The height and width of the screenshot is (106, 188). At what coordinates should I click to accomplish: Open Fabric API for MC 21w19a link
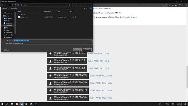(101, 76)
